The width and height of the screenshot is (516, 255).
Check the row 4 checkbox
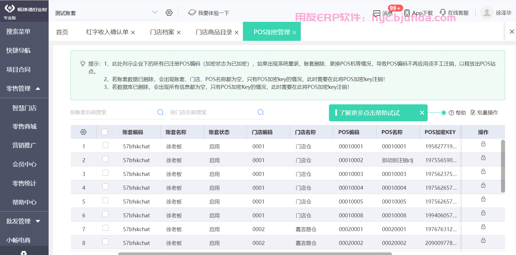[x=105, y=186]
